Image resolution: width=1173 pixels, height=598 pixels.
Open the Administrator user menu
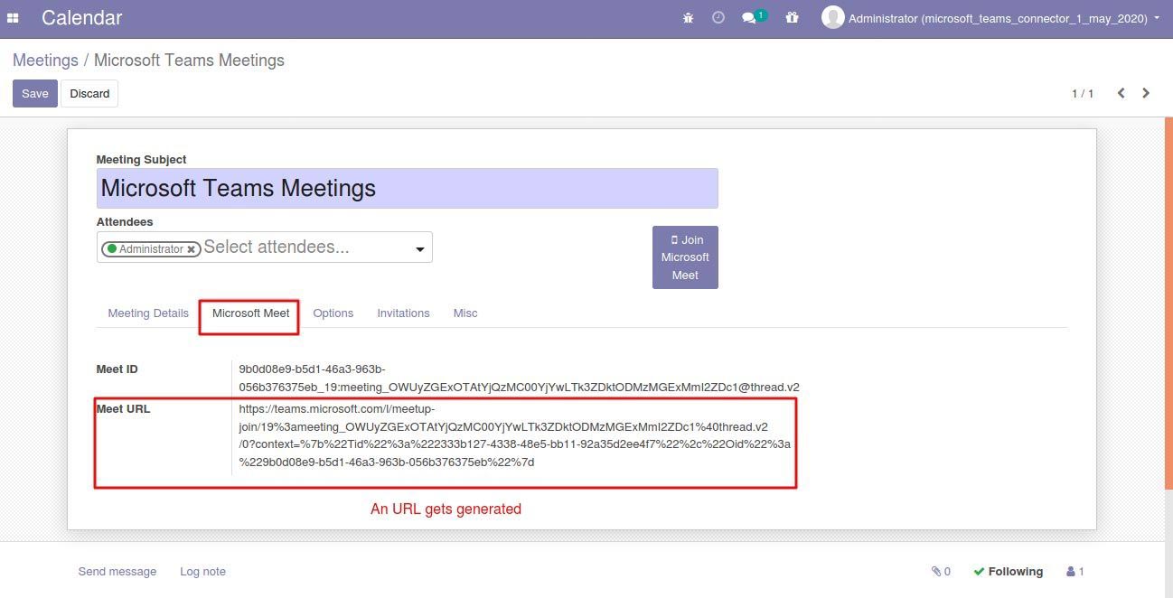(x=997, y=18)
